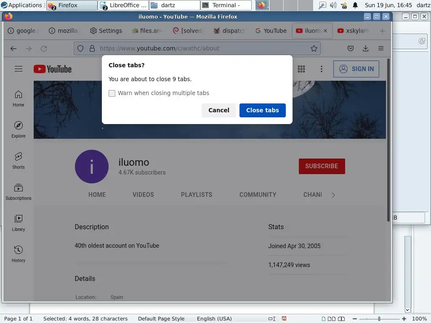Open YouTube apps grid icon

coord(301,69)
